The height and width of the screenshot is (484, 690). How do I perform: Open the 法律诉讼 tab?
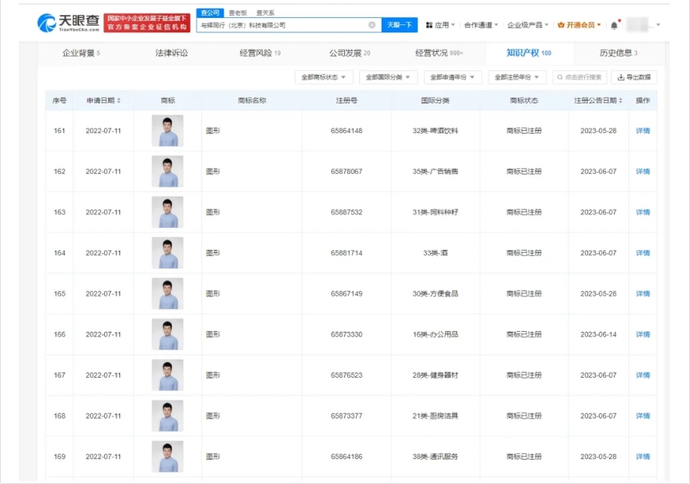[171, 53]
